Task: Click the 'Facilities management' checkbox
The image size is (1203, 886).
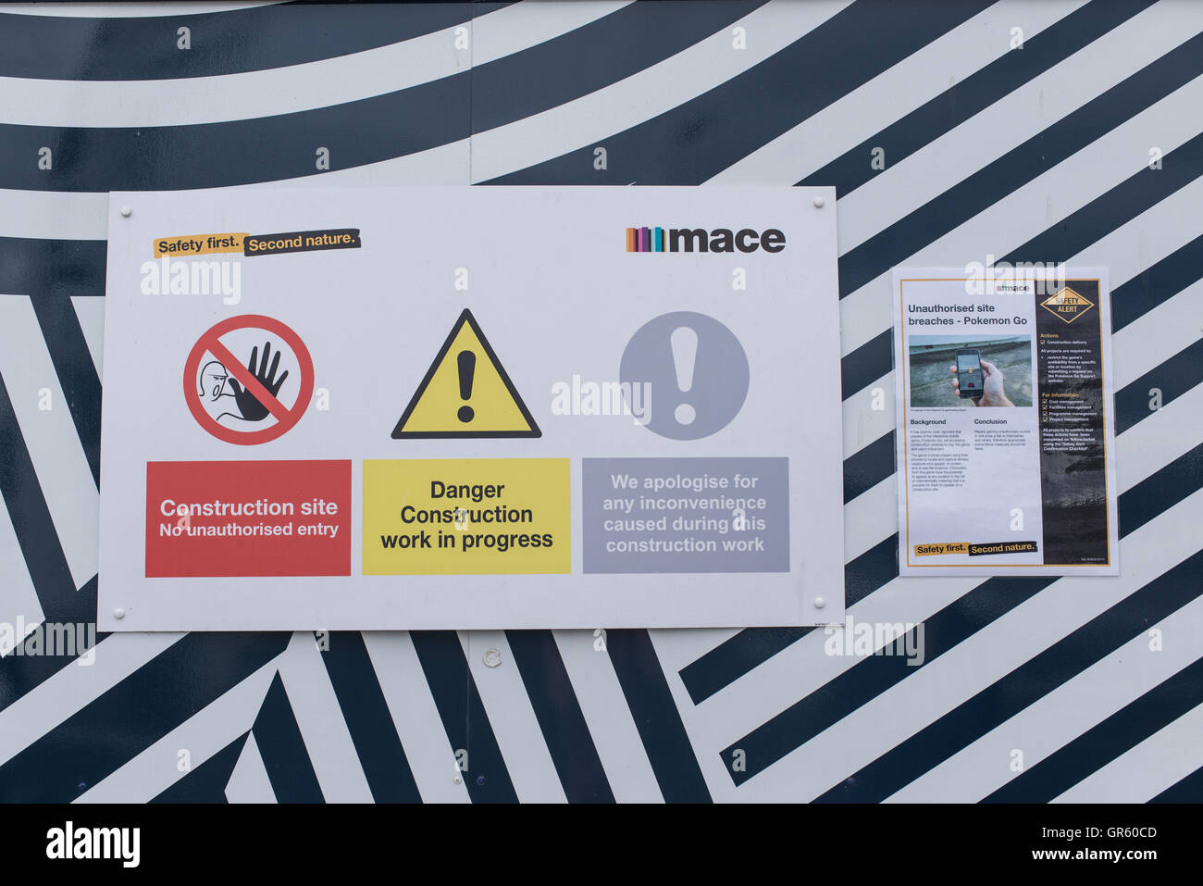Action: (1045, 407)
